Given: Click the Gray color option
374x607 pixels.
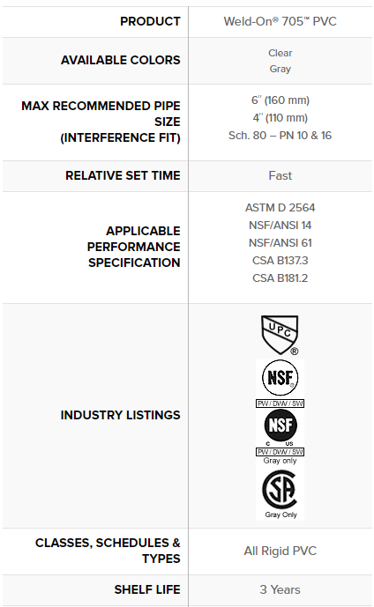Looking at the screenshot, I should (280, 69).
